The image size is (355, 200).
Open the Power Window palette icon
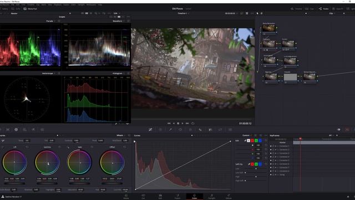tap(180, 129)
